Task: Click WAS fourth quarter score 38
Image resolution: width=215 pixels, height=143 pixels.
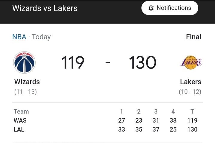Action: click(x=173, y=121)
